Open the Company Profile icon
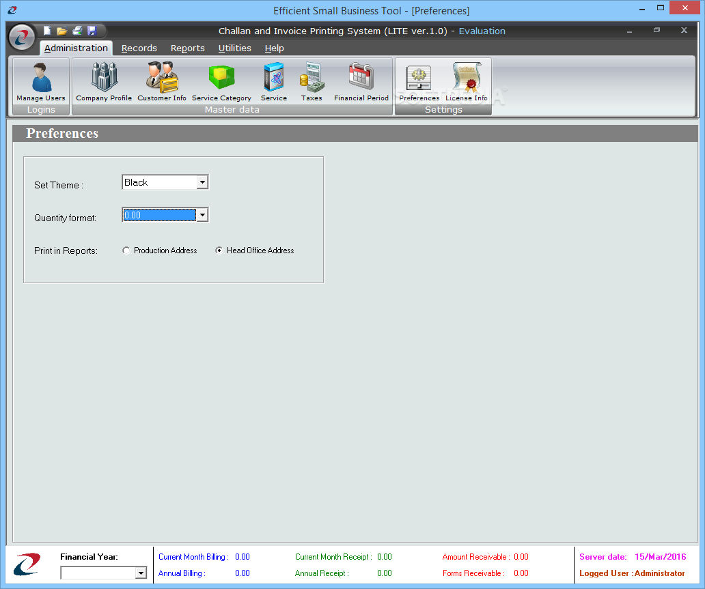The image size is (705, 589). (x=104, y=82)
